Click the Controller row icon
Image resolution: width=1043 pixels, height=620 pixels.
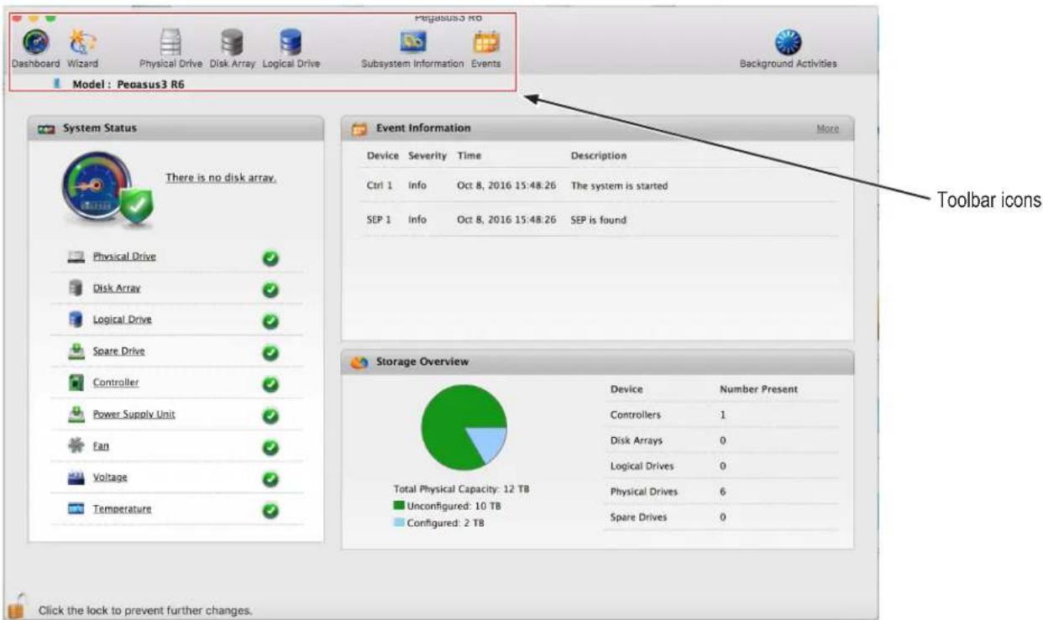pos(76,383)
